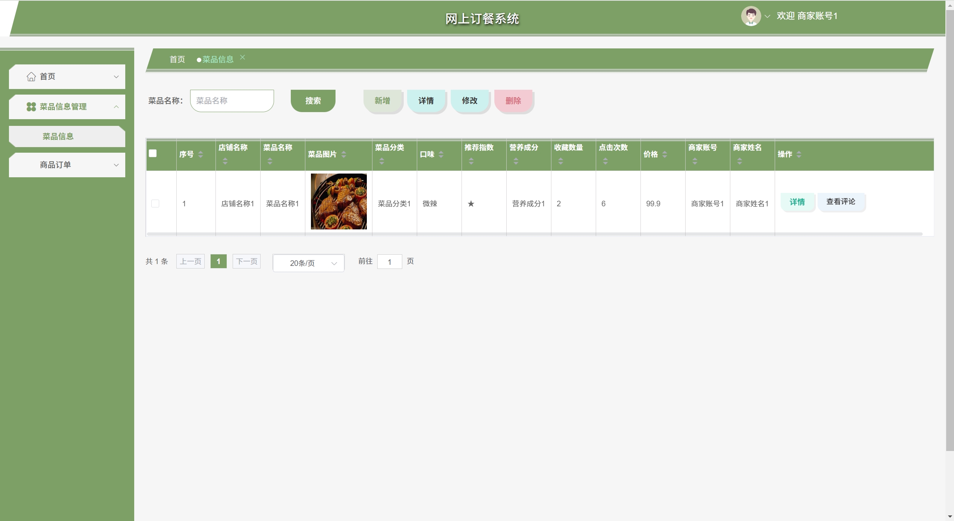The image size is (954, 521).
Task: Sort by 价格 column arrows
Action: [665, 155]
